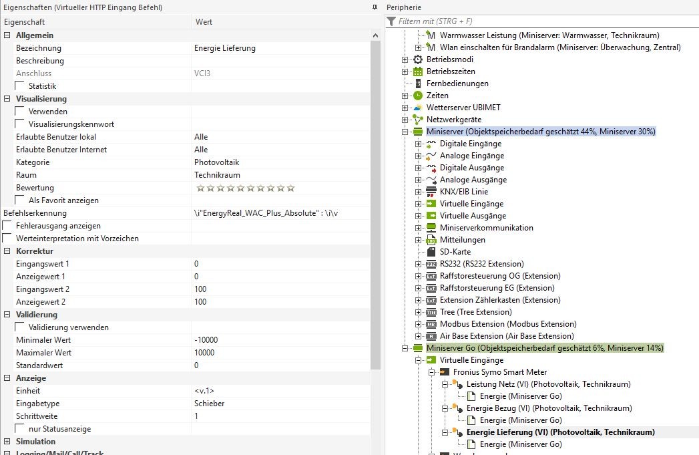Collapse the Korrektur section

(x=7, y=251)
